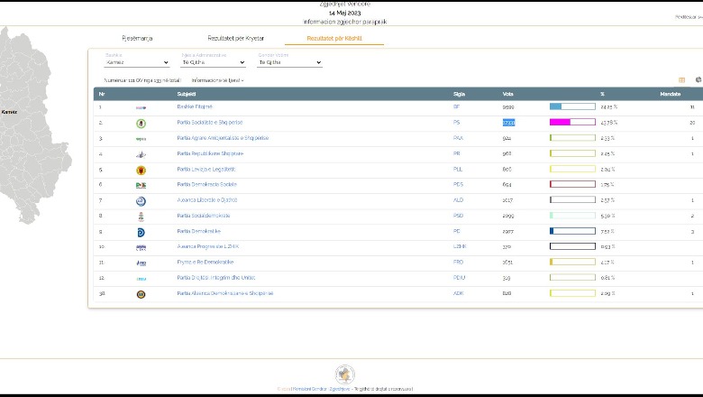Click the Partia Socialdemokrate logo icon
Screen dimensions: 703x397
pos(141,217)
